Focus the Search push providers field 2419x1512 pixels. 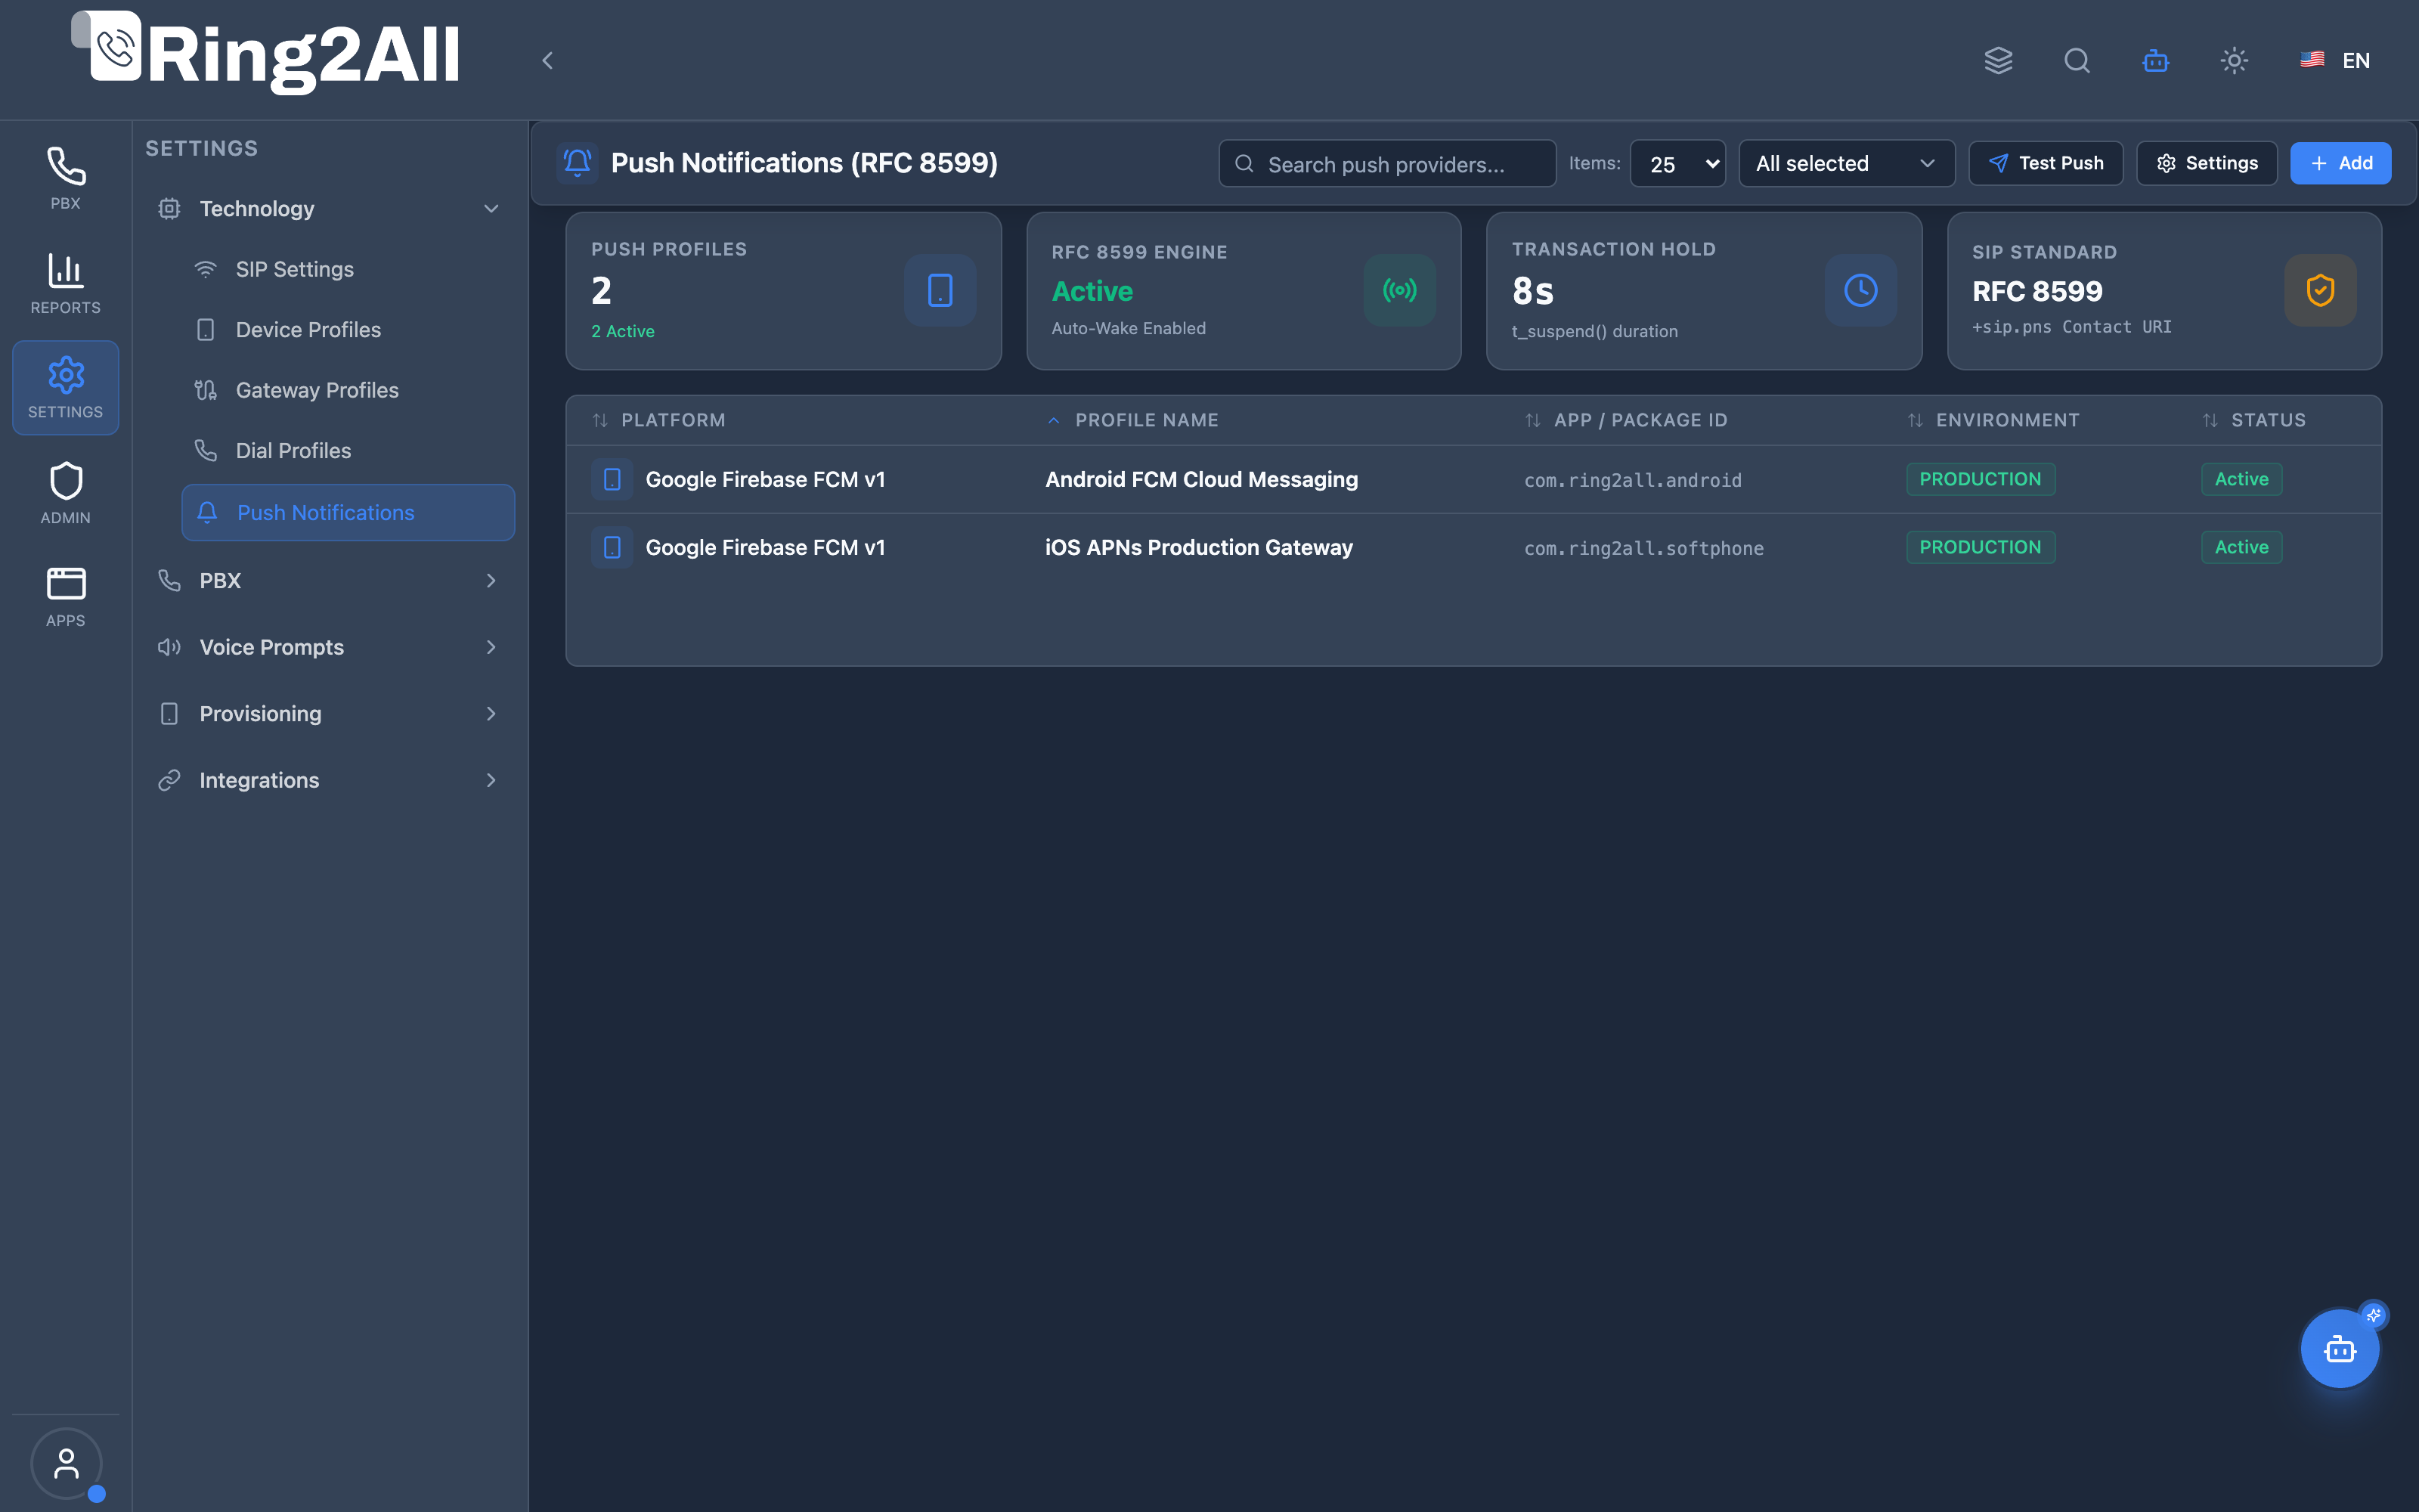tap(1386, 164)
